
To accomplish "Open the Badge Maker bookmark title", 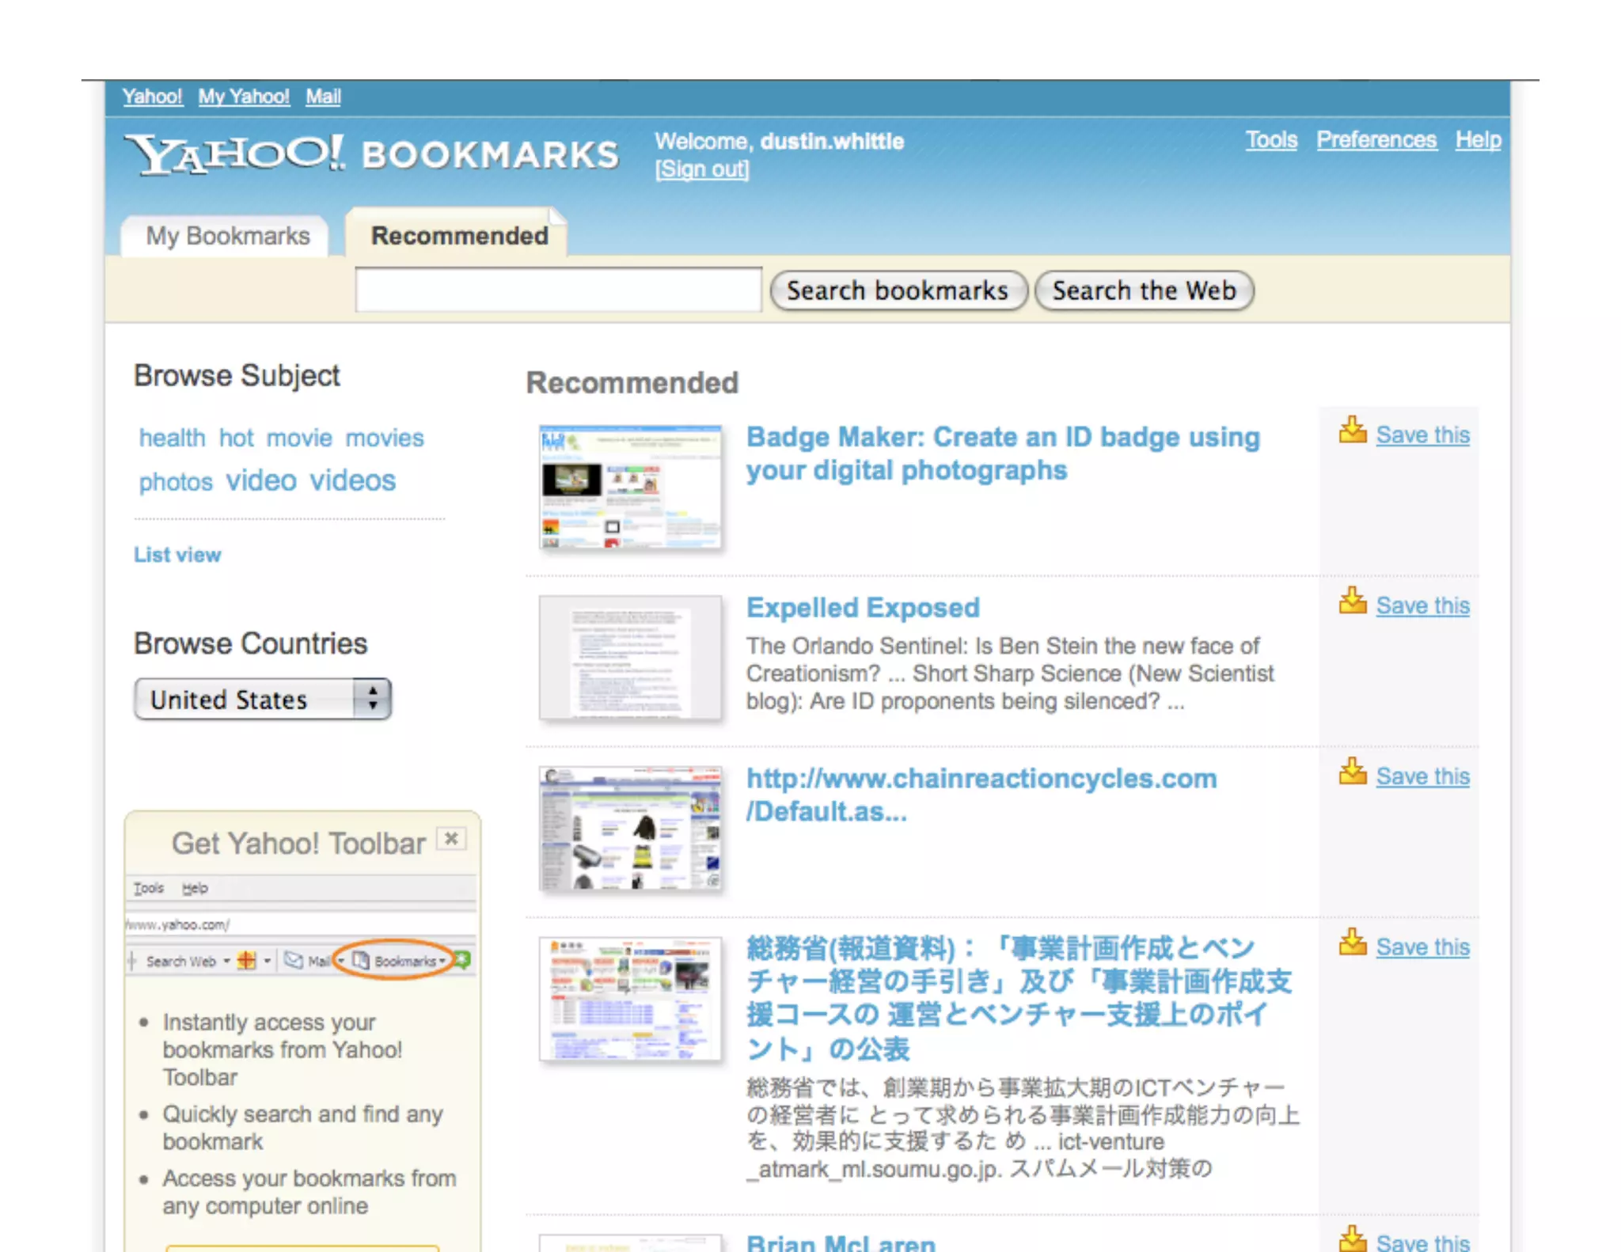I will pyautogui.click(x=1003, y=453).
